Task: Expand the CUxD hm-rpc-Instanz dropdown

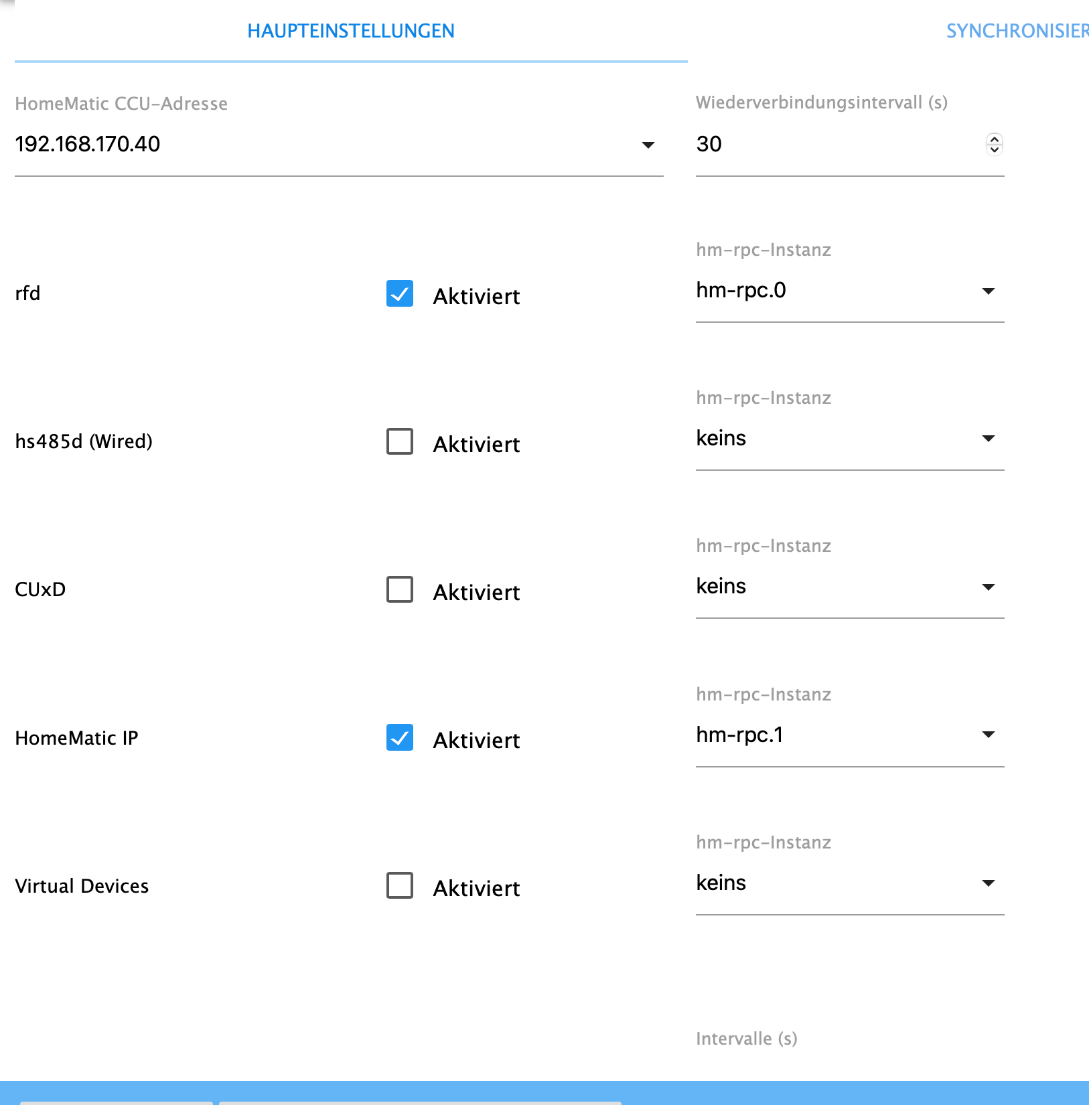Action: pos(849,587)
